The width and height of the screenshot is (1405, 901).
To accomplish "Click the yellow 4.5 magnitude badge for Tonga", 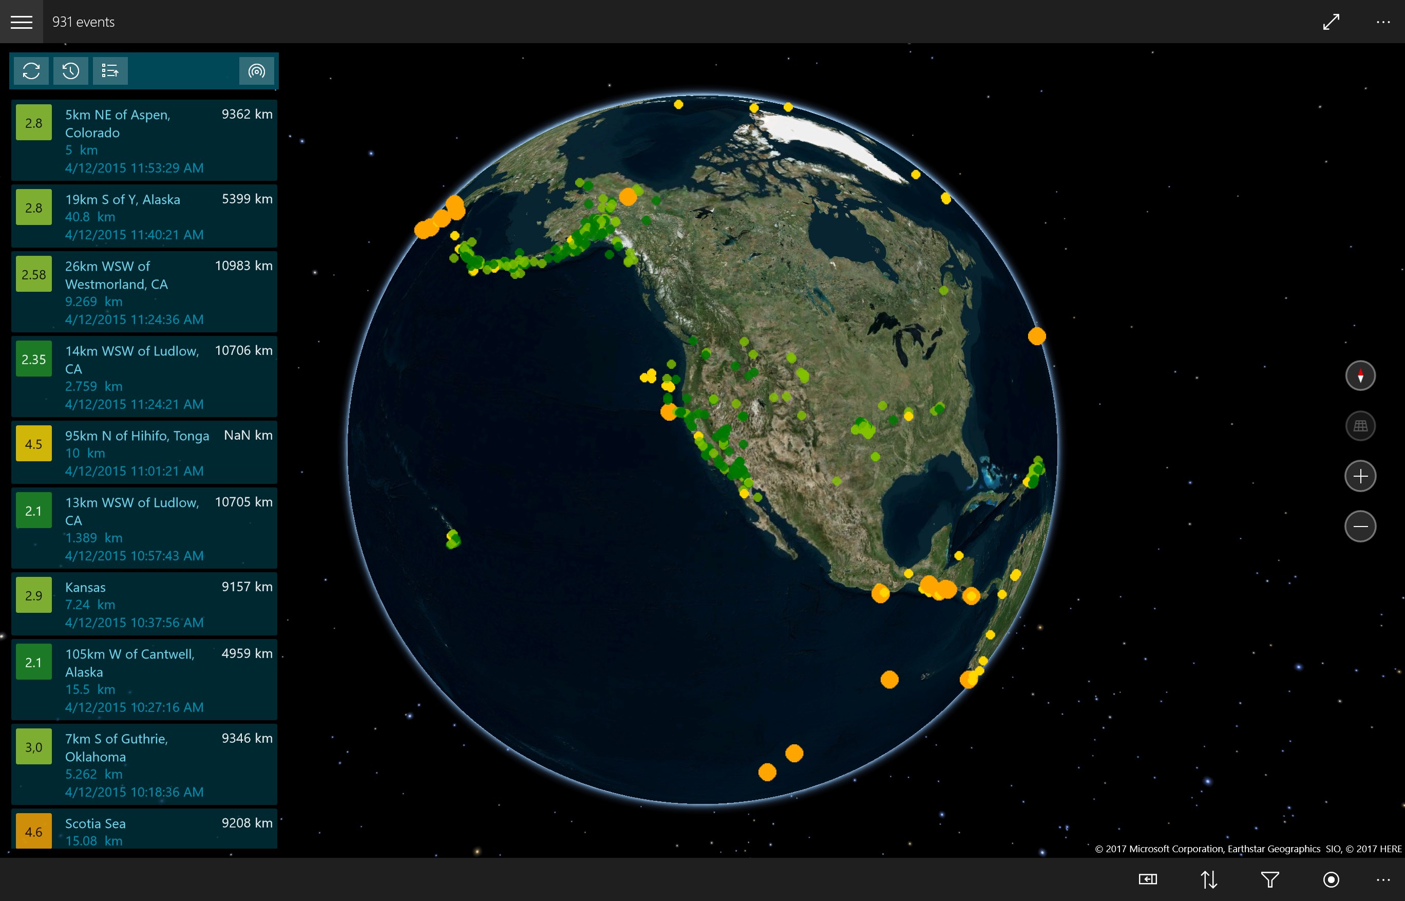I will coord(33,443).
